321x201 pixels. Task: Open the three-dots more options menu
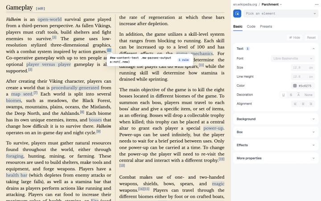(x=317, y=4)
